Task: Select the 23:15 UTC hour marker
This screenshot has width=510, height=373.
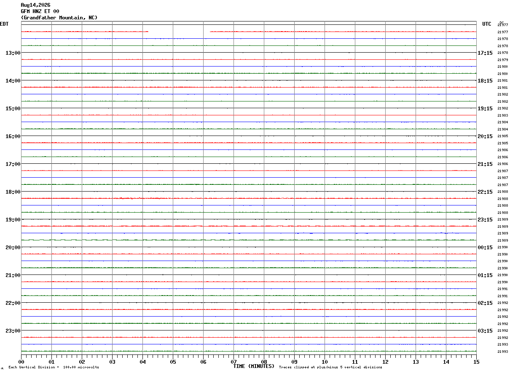Action: pyautogui.click(x=485, y=220)
